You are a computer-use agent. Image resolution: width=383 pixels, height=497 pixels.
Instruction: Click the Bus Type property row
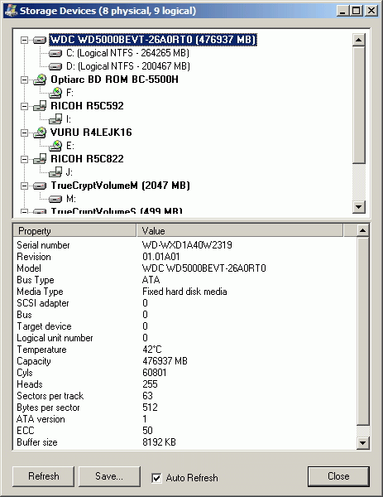[184, 280]
